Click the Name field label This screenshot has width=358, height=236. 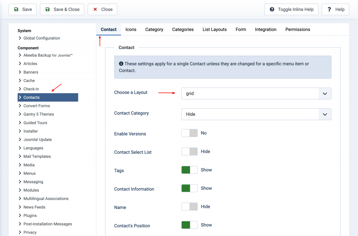coord(120,207)
